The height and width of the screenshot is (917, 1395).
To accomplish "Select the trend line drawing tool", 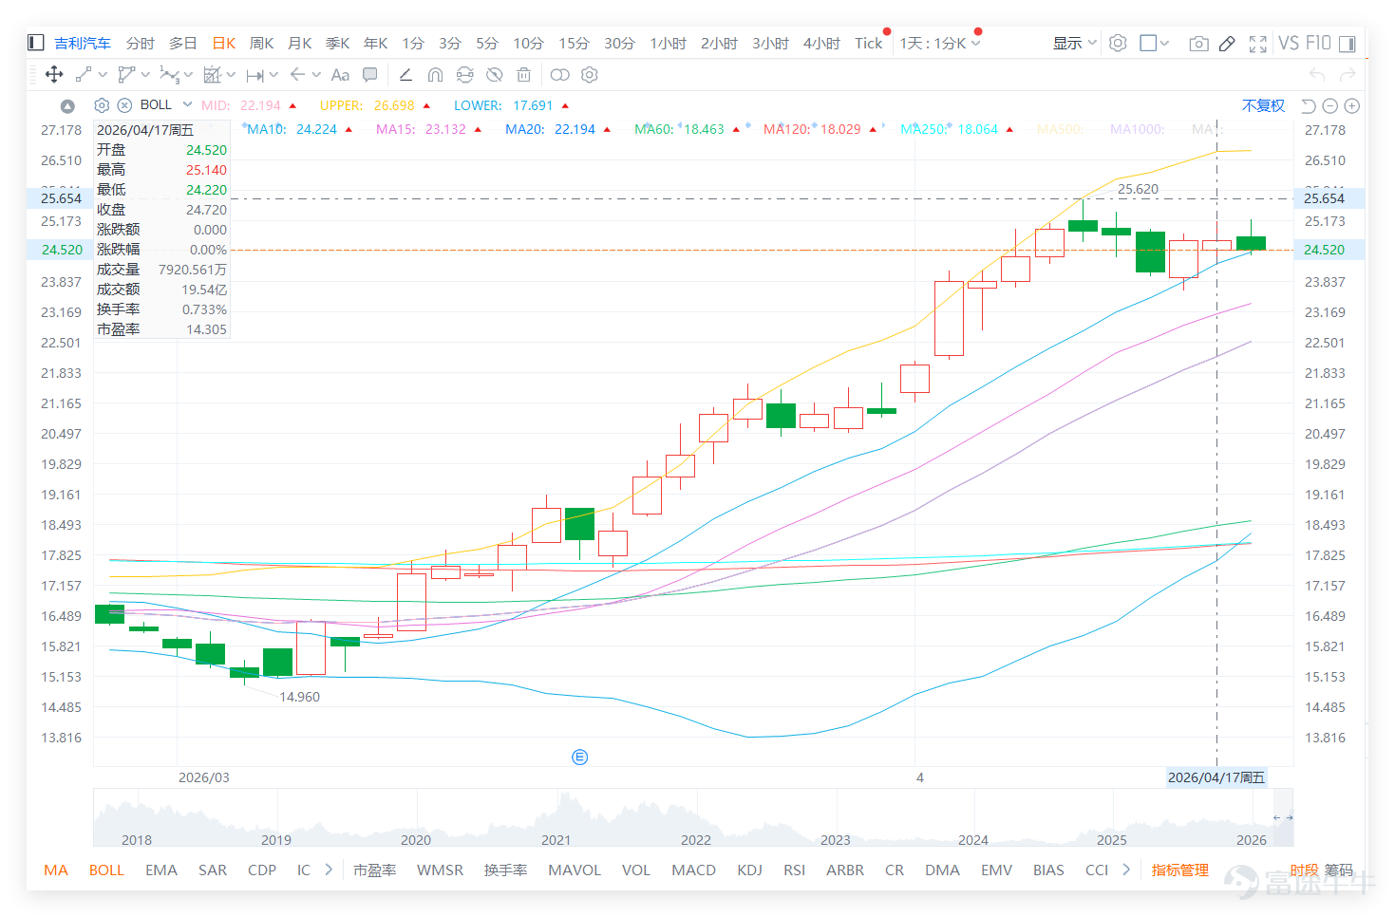I will [84, 74].
